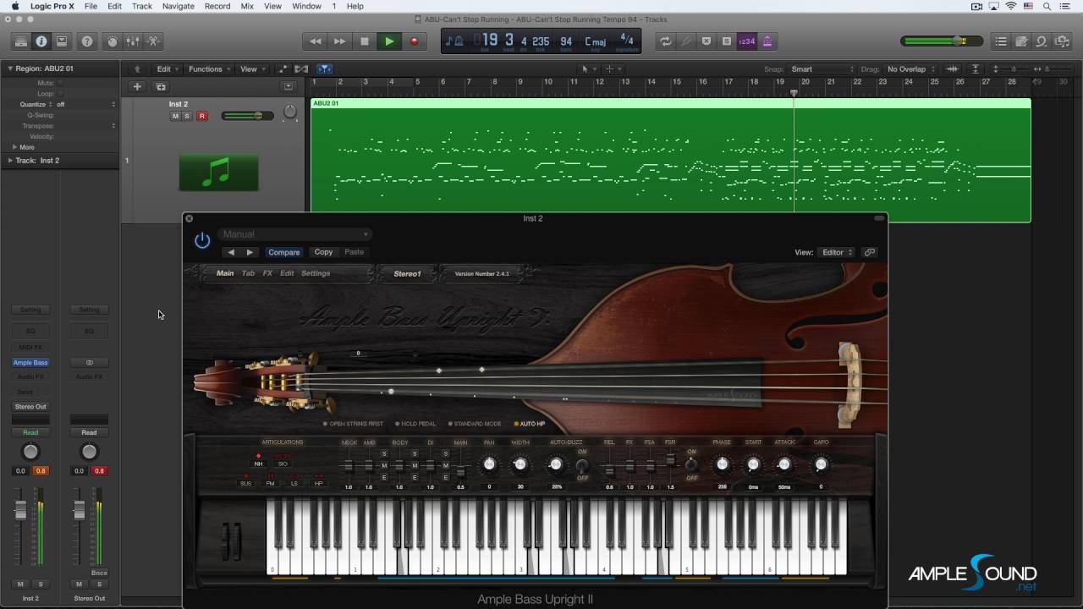Open the Edit dropdown in Tracks area
This screenshot has width=1083, height=609.
click(167, 69)
